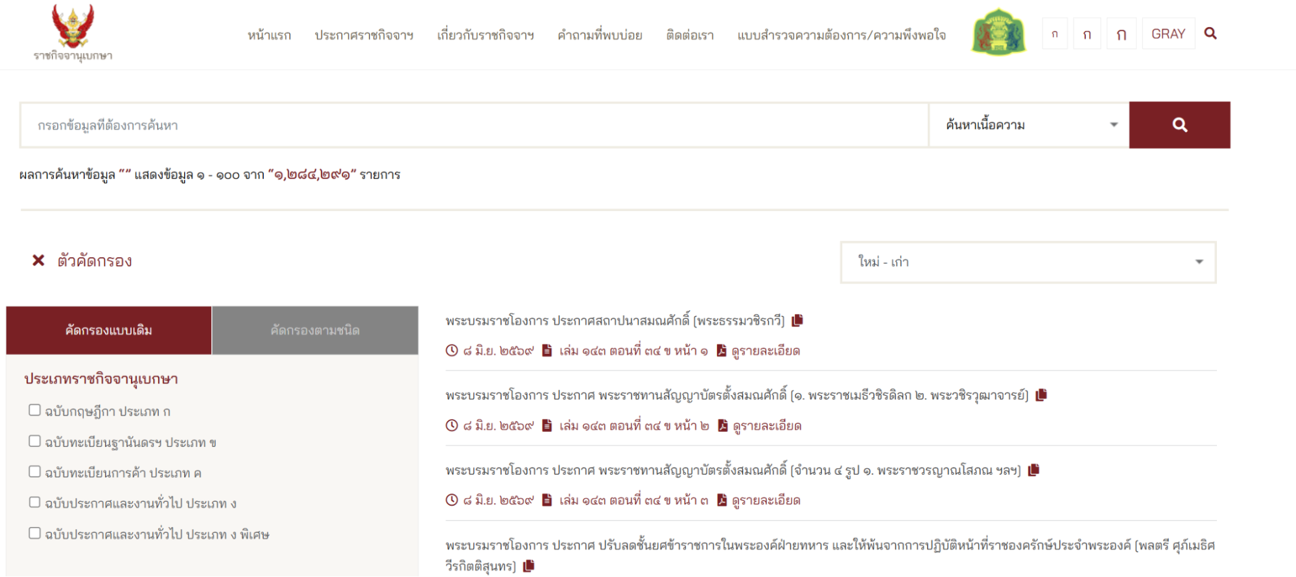
Task: Click the document icon beside หน้า ๑ volume
Action: coord(547,351)
